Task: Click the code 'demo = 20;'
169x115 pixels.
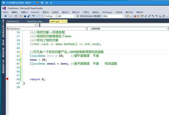Action: (x=38, y=60)
